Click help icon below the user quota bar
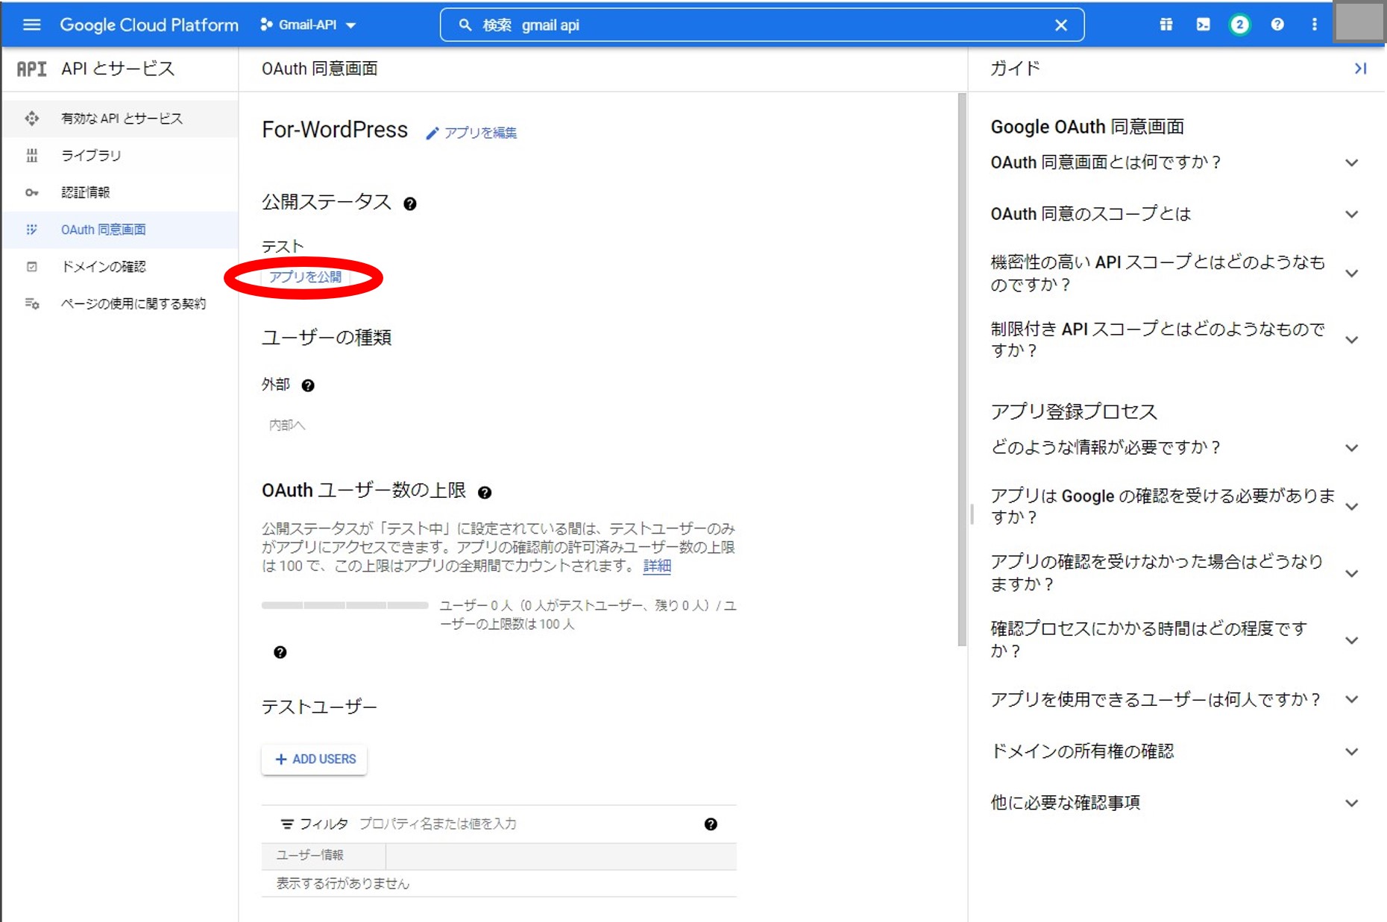 click(280, 652)
